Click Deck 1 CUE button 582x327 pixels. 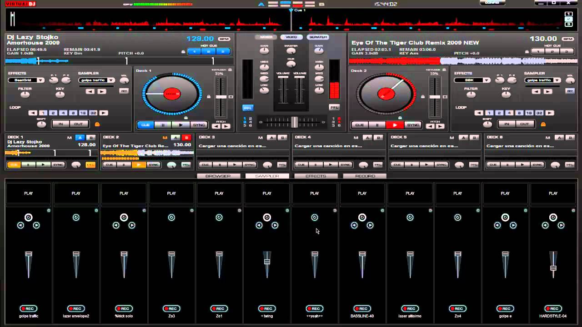145,125
